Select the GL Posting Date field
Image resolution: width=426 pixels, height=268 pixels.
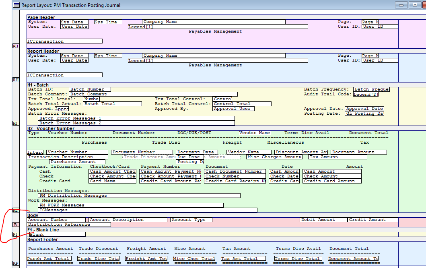(364, 113)
